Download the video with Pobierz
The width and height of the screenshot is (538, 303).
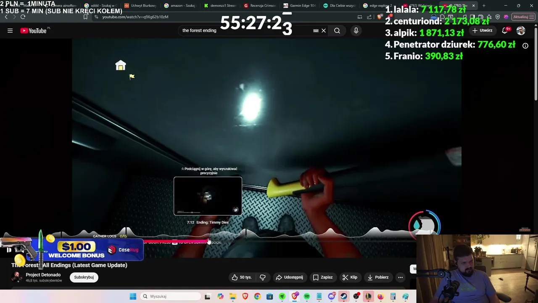point(378,277)
